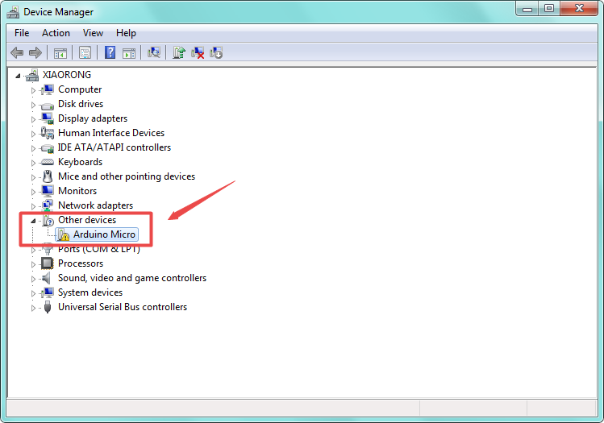Viewport: 604px width, 423px height.
Task: Click the Device Manager title bar icon
Action: click(x=13, y=12)
